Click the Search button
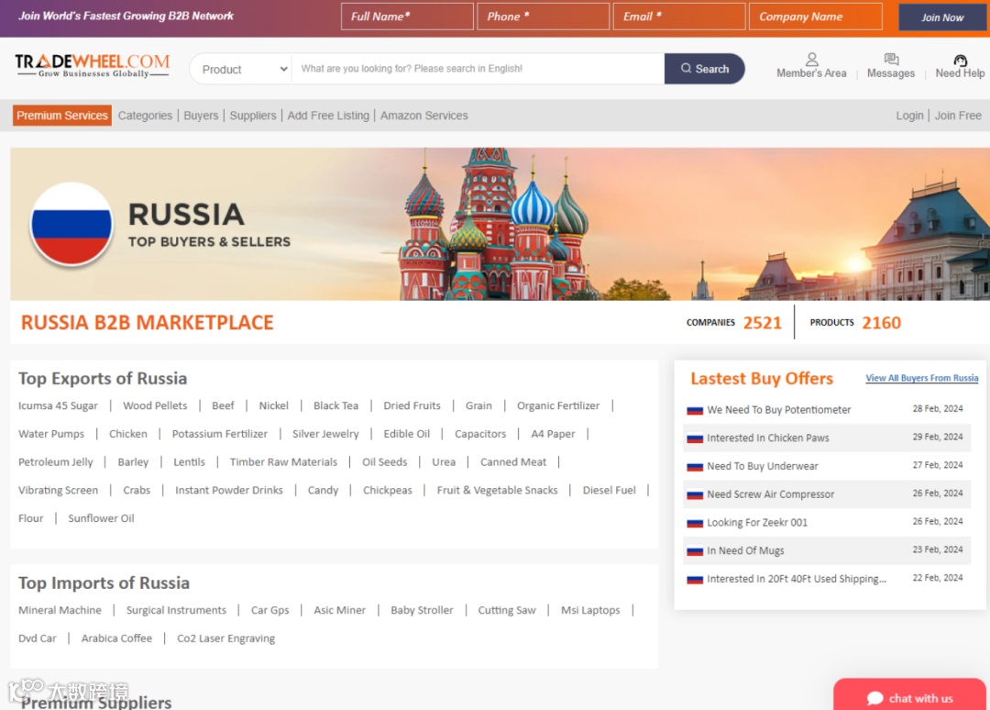 click(x=704, y=69)
